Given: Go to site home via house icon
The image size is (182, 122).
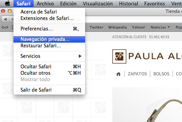Looking at the screenshot, I should (x=118, y=74).
